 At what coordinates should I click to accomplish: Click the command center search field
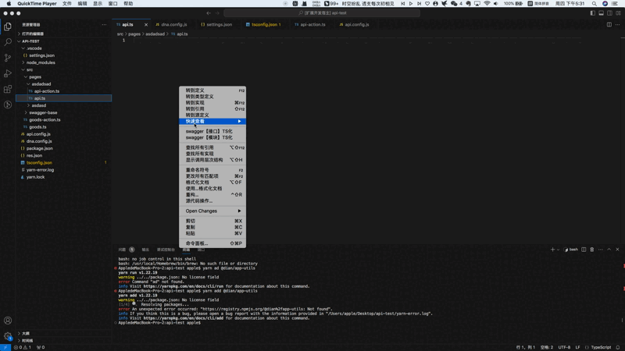[x=322, y=13]
